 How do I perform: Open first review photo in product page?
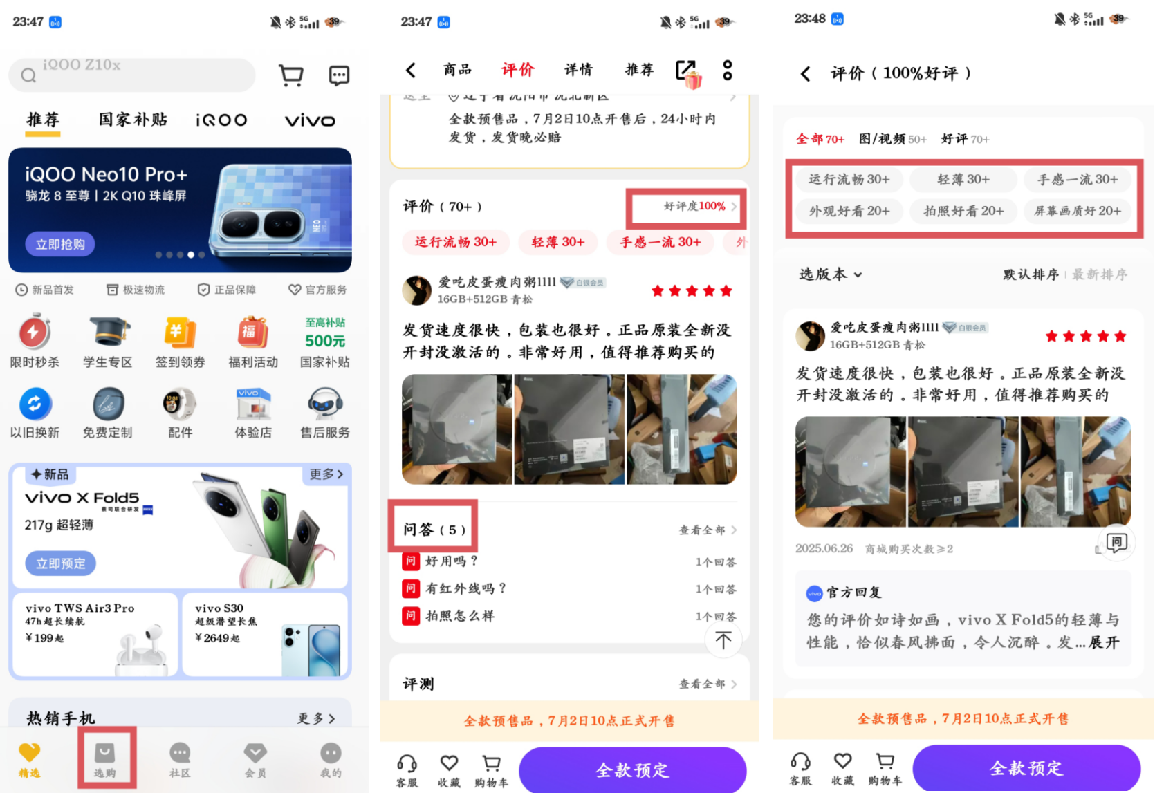[x=457, y=429]
